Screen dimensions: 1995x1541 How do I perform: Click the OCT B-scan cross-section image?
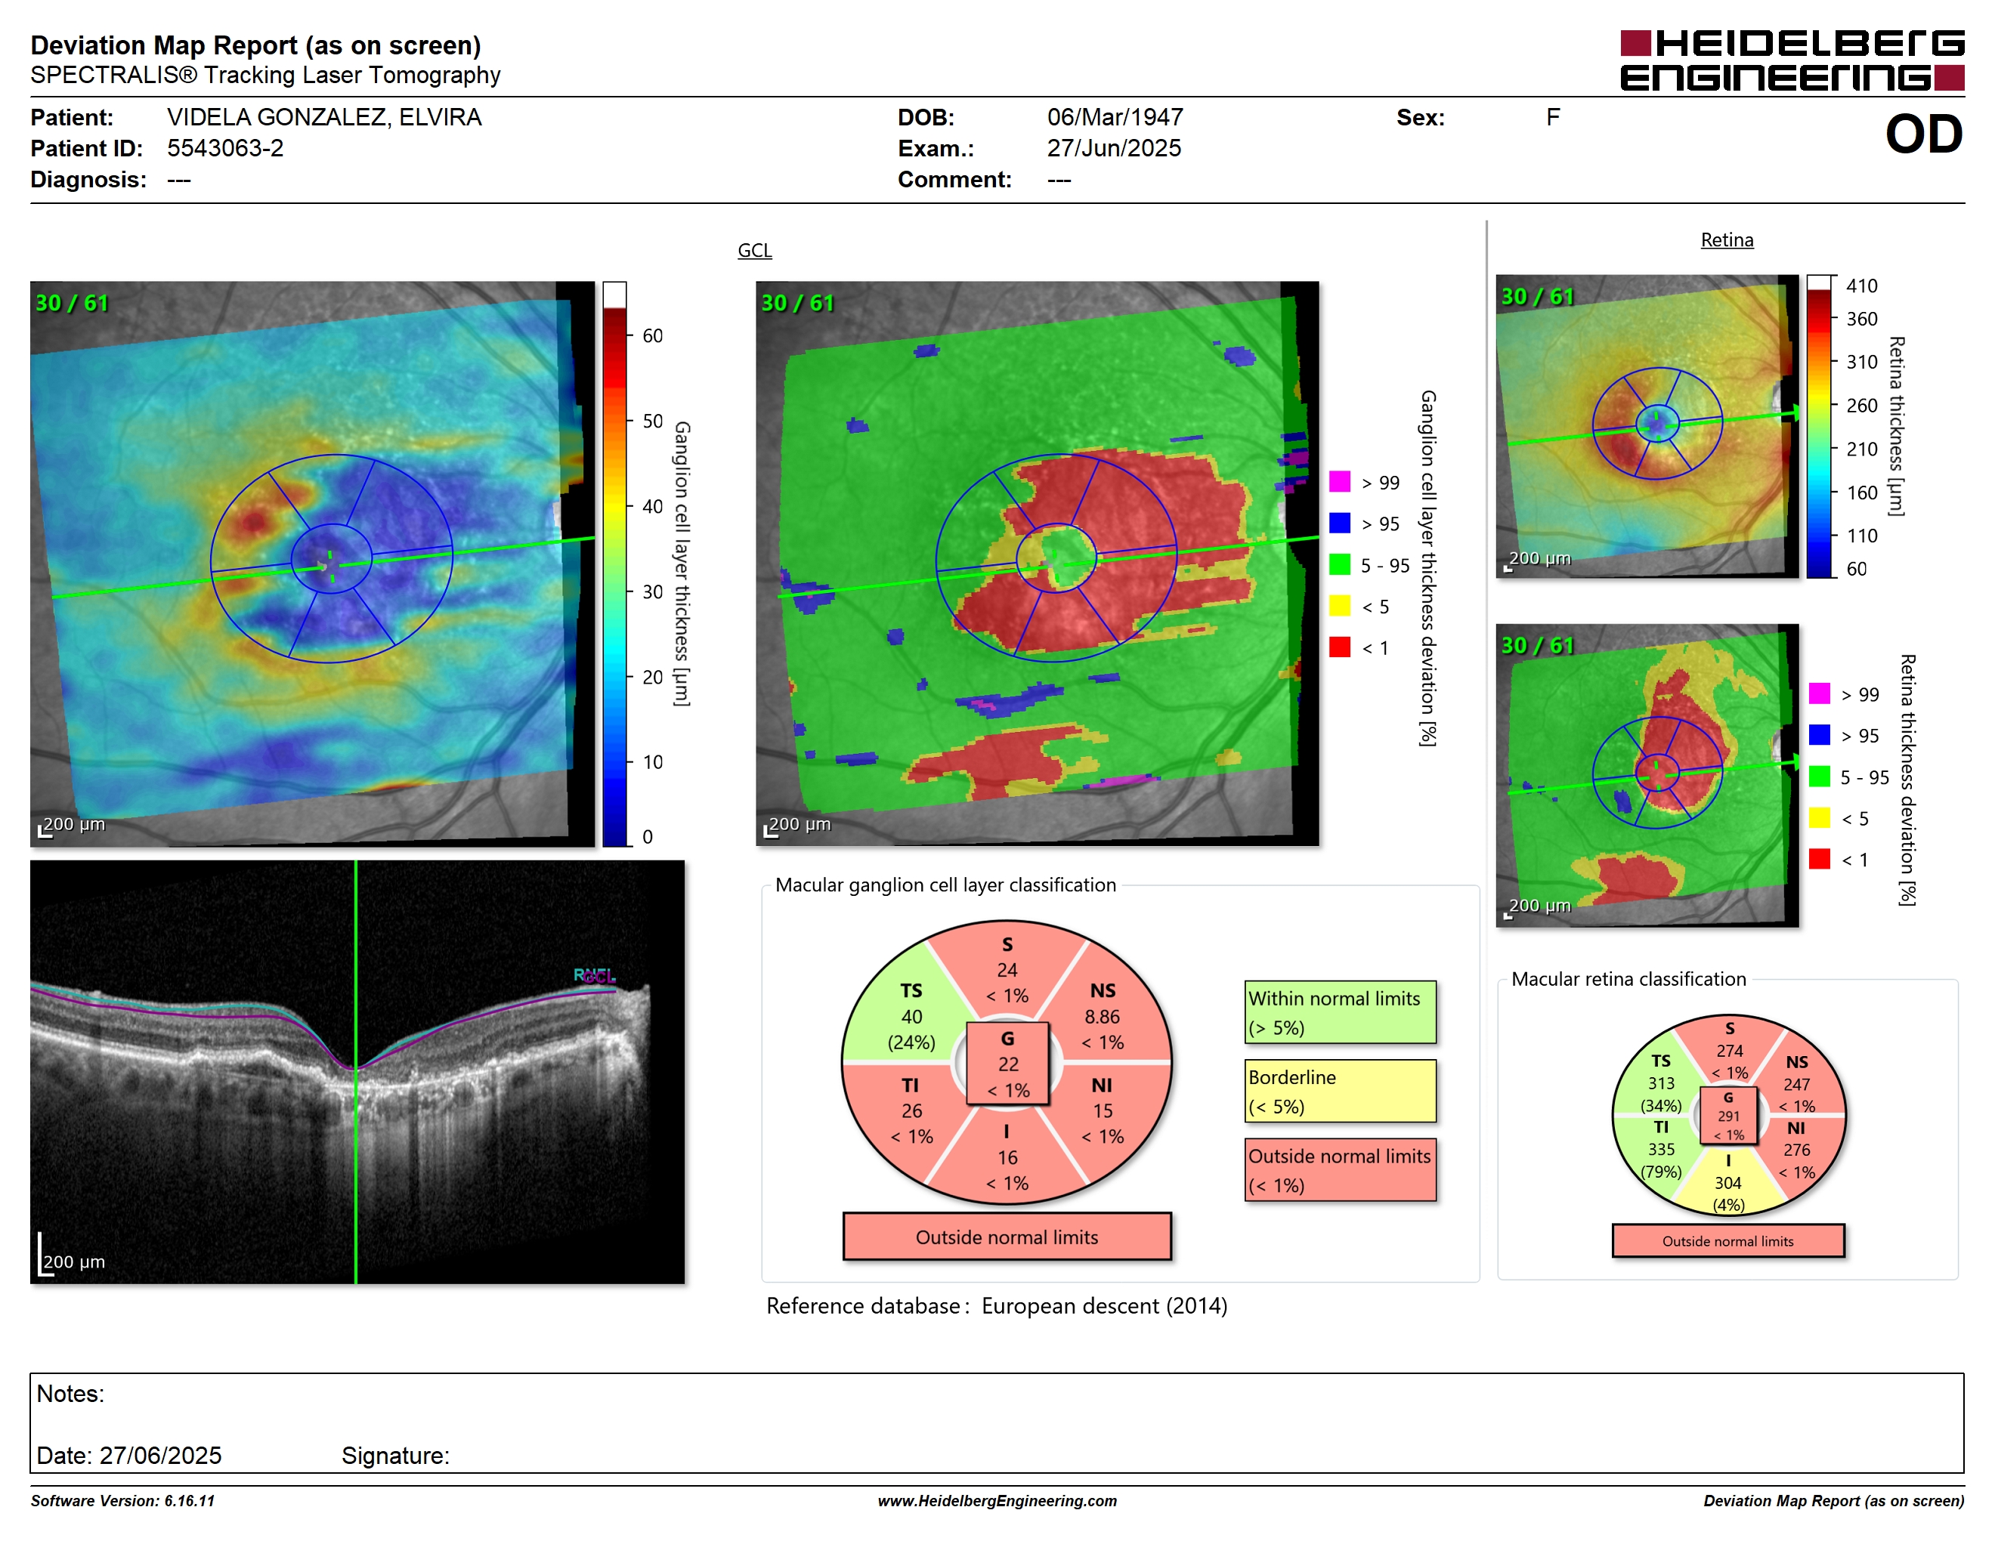tap(357, 1072)
